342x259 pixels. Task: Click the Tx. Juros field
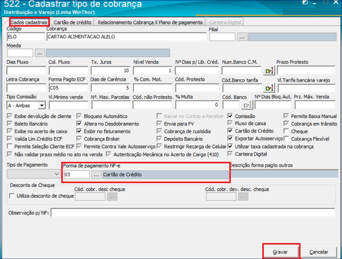(x=110, y=71)
